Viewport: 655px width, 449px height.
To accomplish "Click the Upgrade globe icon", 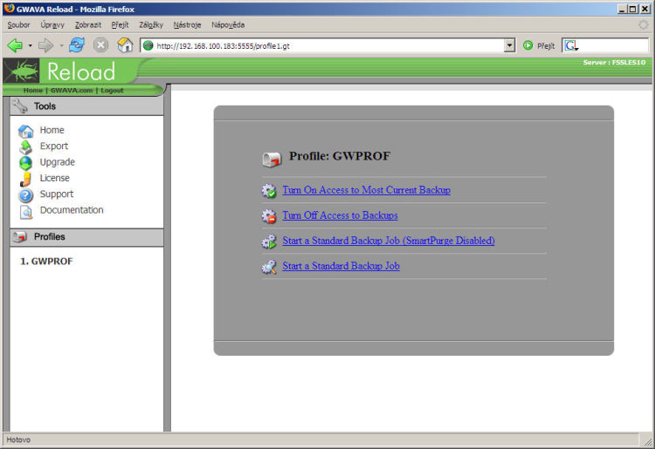I will pos(26,163).
